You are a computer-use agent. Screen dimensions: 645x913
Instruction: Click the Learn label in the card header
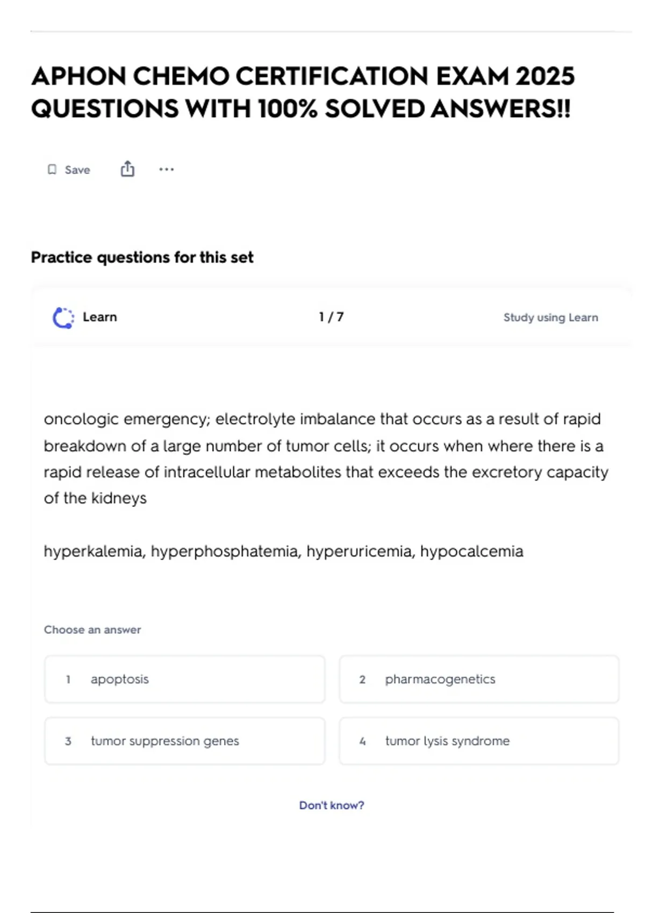point(100,317)
